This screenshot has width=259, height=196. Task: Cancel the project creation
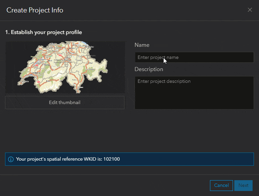(x=221, y=185)
